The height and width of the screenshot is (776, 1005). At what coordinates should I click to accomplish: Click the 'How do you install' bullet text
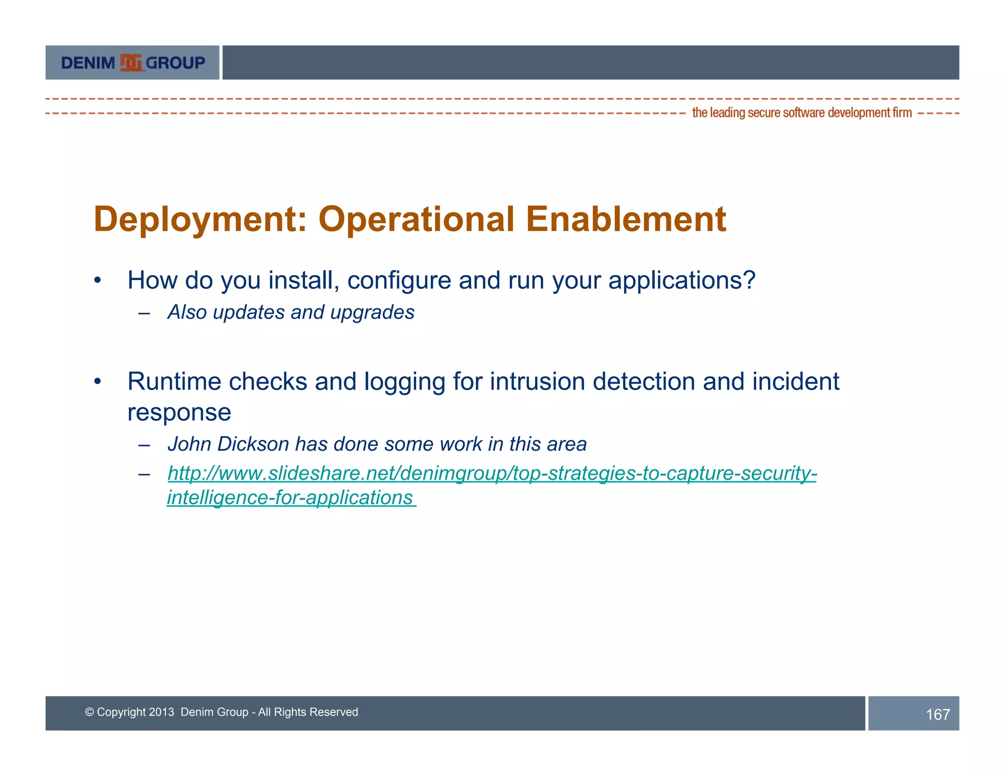click(x=441, y=281)
